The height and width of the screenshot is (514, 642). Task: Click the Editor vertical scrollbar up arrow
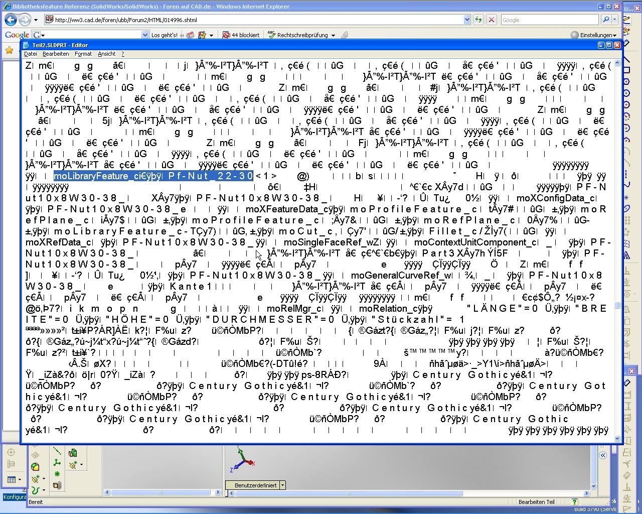click(x=617, y=63)
